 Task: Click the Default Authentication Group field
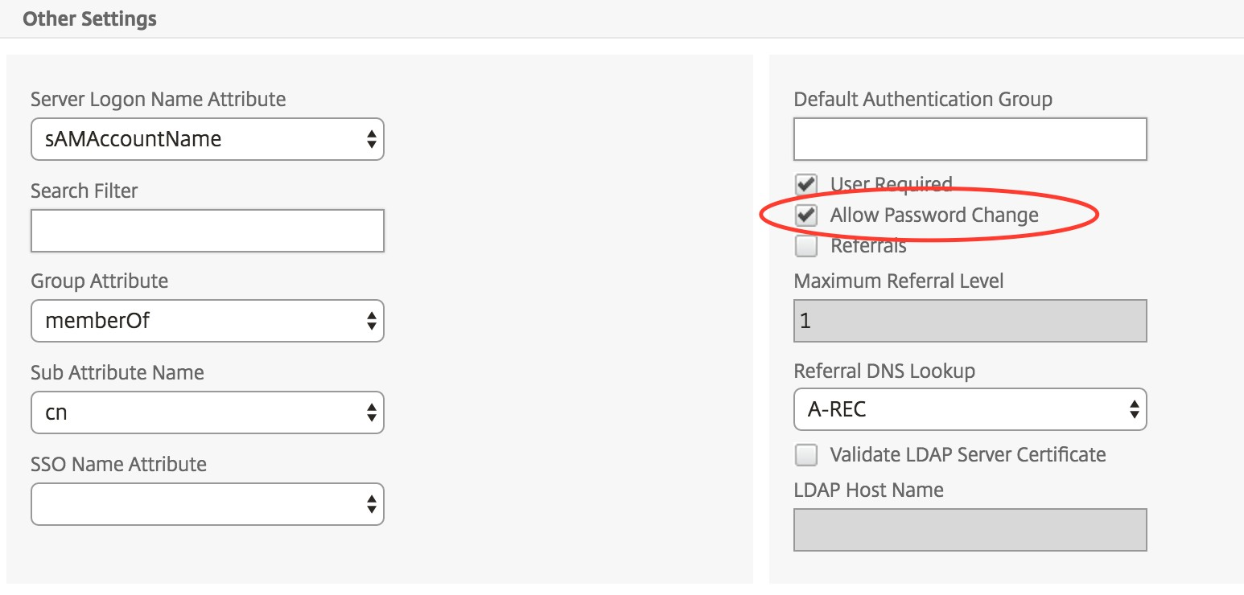tap(970, 139)
